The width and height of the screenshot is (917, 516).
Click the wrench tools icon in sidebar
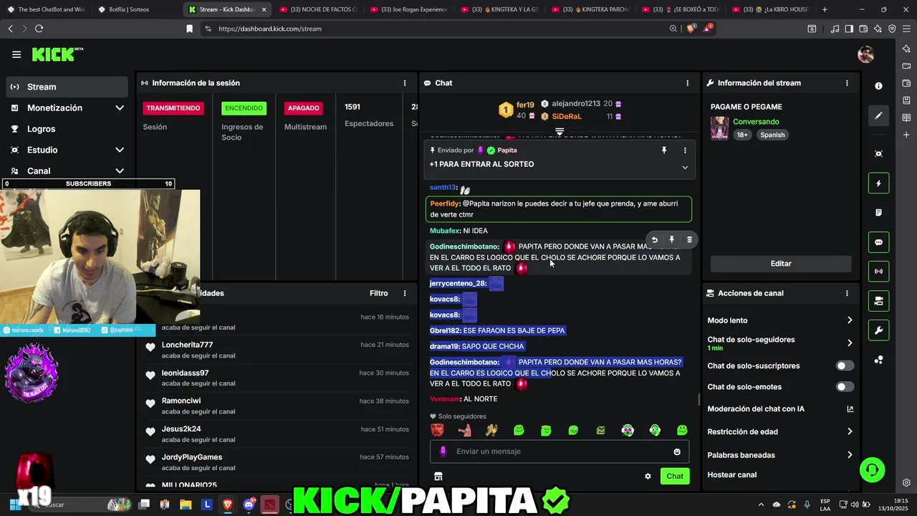[878, 330]
